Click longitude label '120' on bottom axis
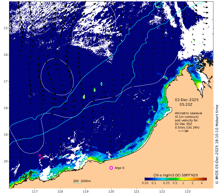 (111, 191)
